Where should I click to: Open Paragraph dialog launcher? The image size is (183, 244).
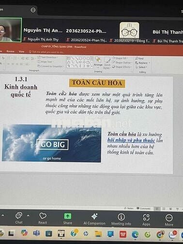click(64, 71)
